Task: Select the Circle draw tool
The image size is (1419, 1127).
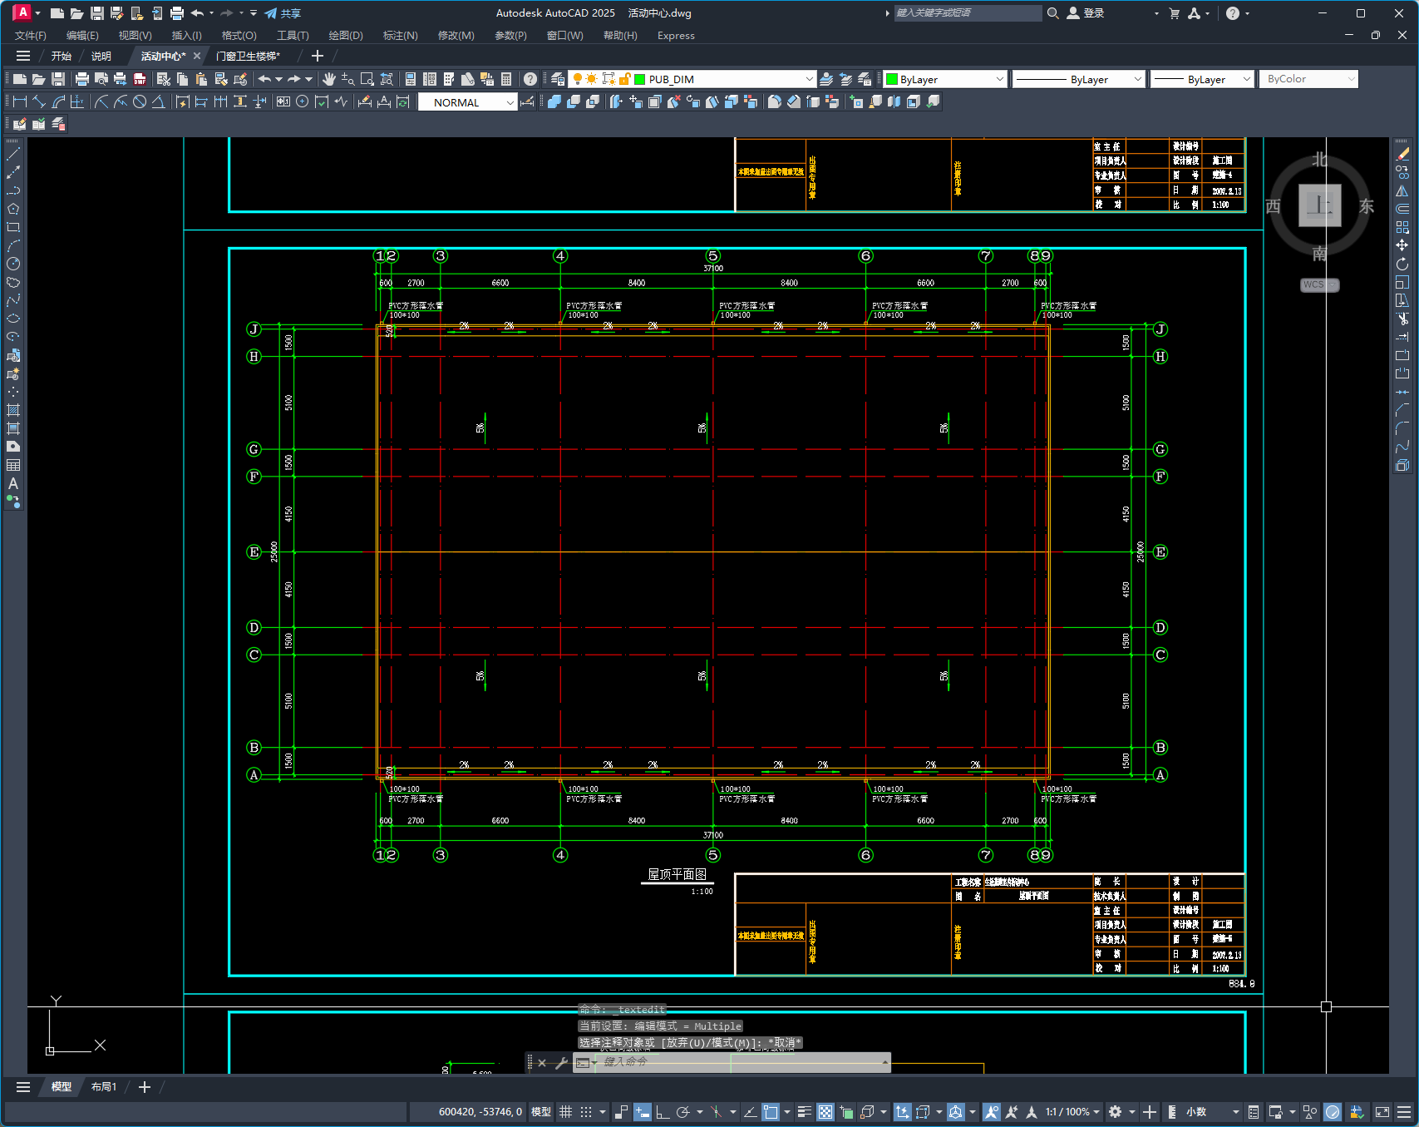Action: click(13, 264)
